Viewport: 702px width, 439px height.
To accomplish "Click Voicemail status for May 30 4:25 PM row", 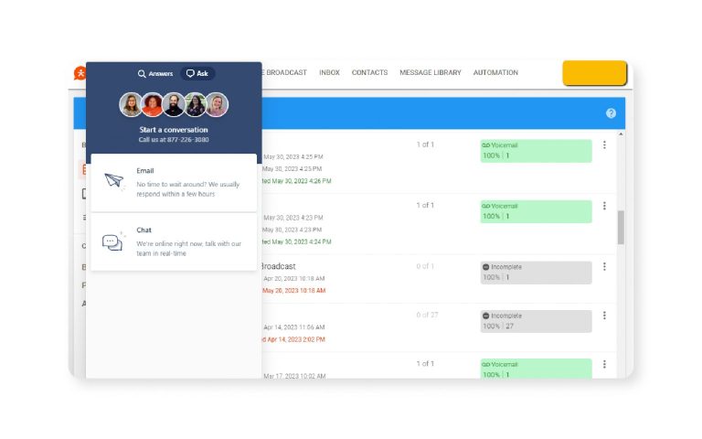I will click(x=536, y=151).
